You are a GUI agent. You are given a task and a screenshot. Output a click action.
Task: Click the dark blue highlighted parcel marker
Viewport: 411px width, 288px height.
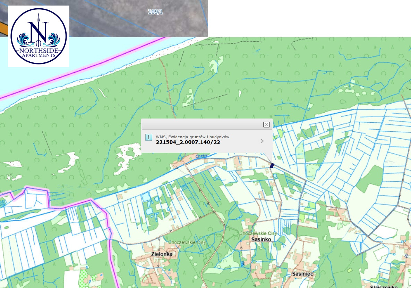point(272,165)
